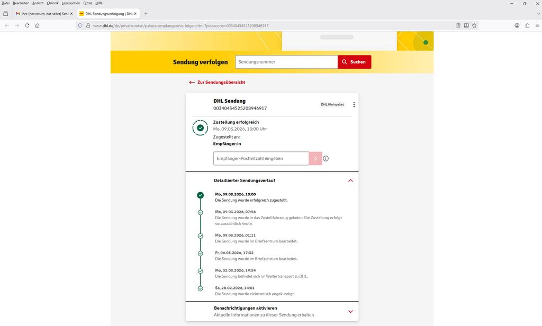Image resolution: width=542 pixels, height=326 pixels.
Task: Expand Benachrichtigungen aktivieren section
Action: tap(350, 311)
